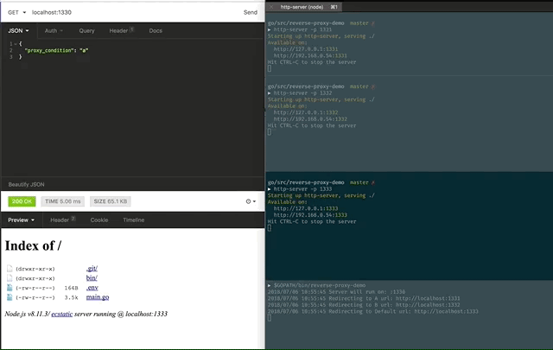Open the response Timeline tab
The height and width of the screenshot is (350, 553).
tap(133, 220)
